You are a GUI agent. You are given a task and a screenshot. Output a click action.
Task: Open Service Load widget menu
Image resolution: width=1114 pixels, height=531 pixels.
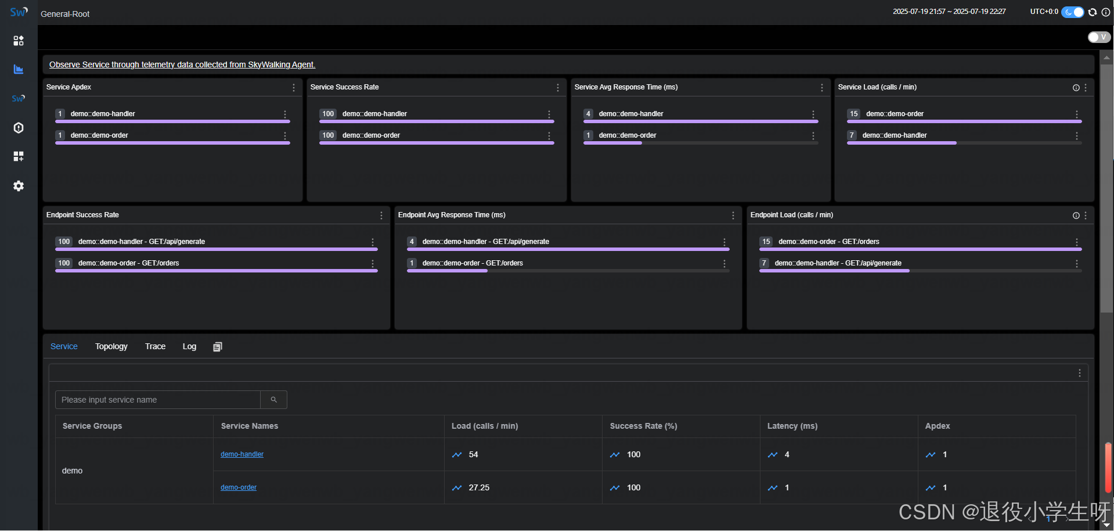[x=1086, y=87]
